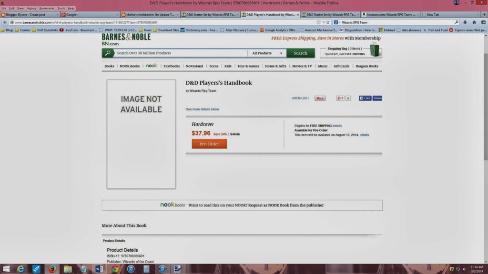Click the Product Details tab label
This screenshot has height=274, width=488.
tap(114, 241)
